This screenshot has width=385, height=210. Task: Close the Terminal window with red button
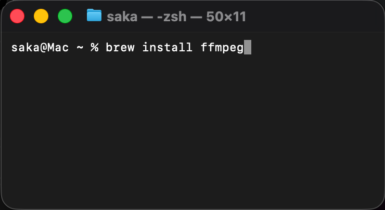(18, 16)
